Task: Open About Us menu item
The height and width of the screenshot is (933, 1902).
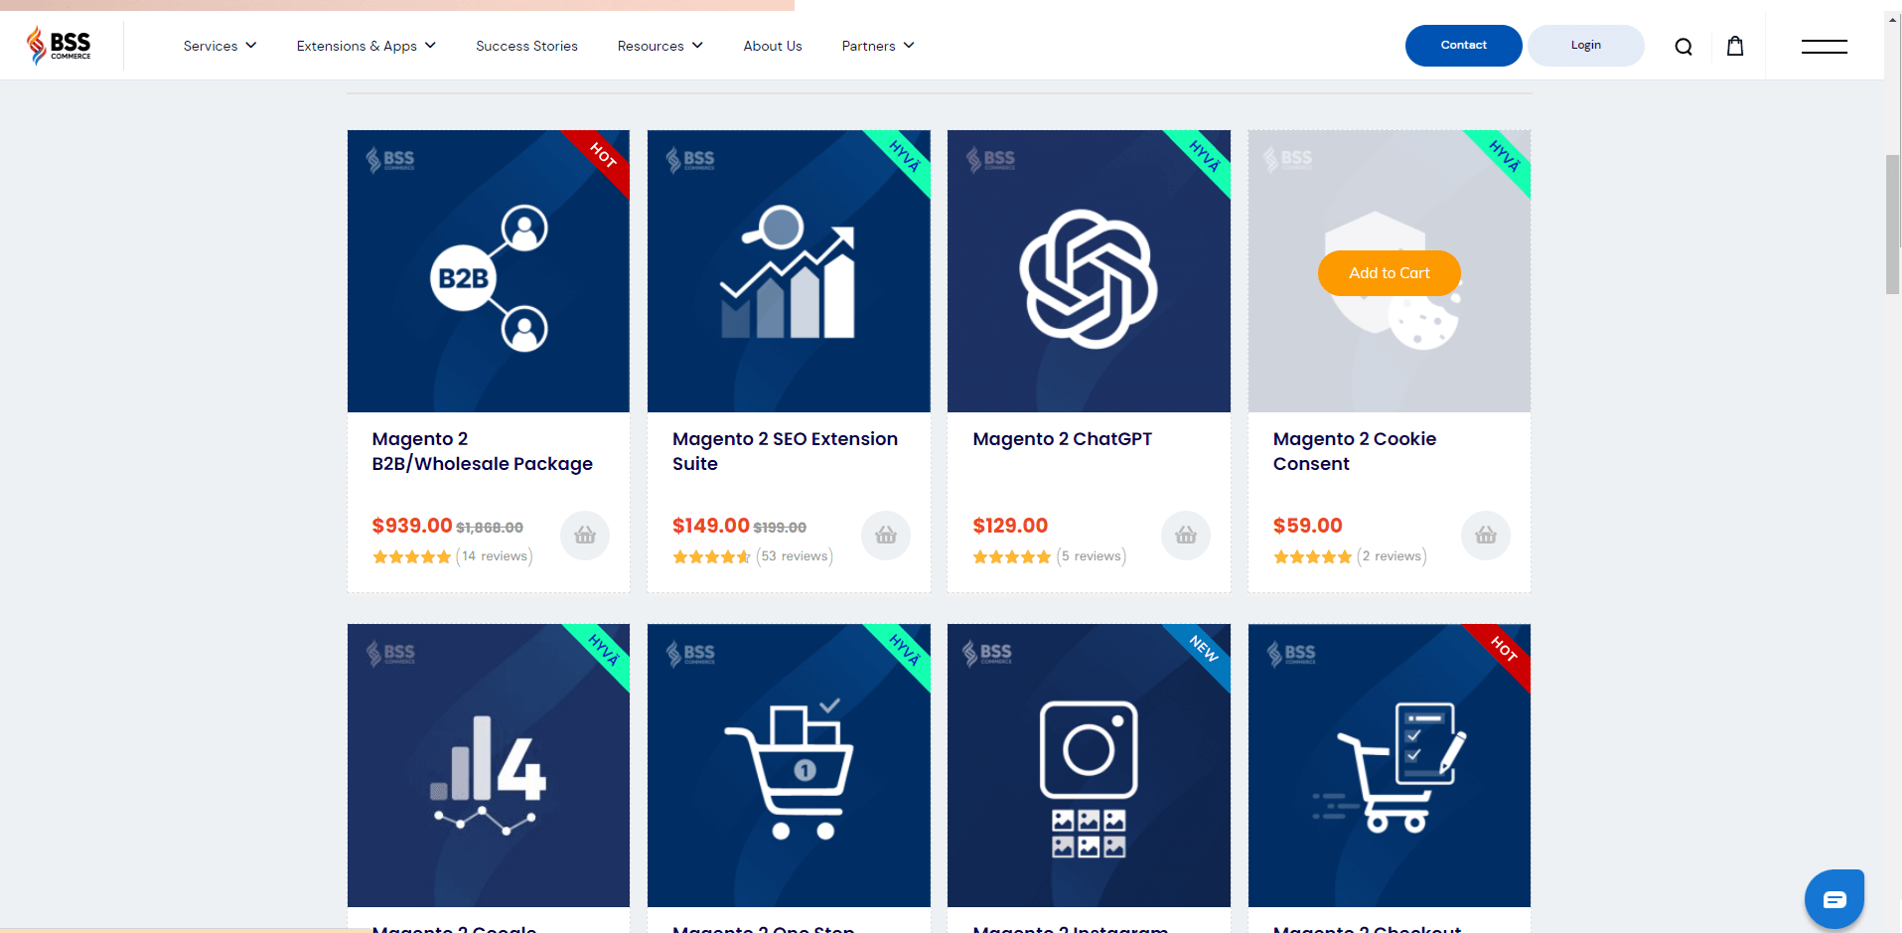Action: [773, 46]
